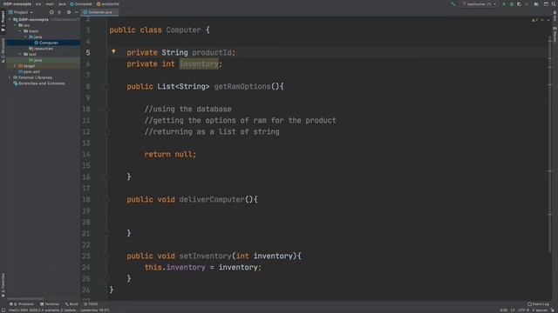
Task: Click the tool window toggle icon in status bar corner
Action: click(3, 310)
